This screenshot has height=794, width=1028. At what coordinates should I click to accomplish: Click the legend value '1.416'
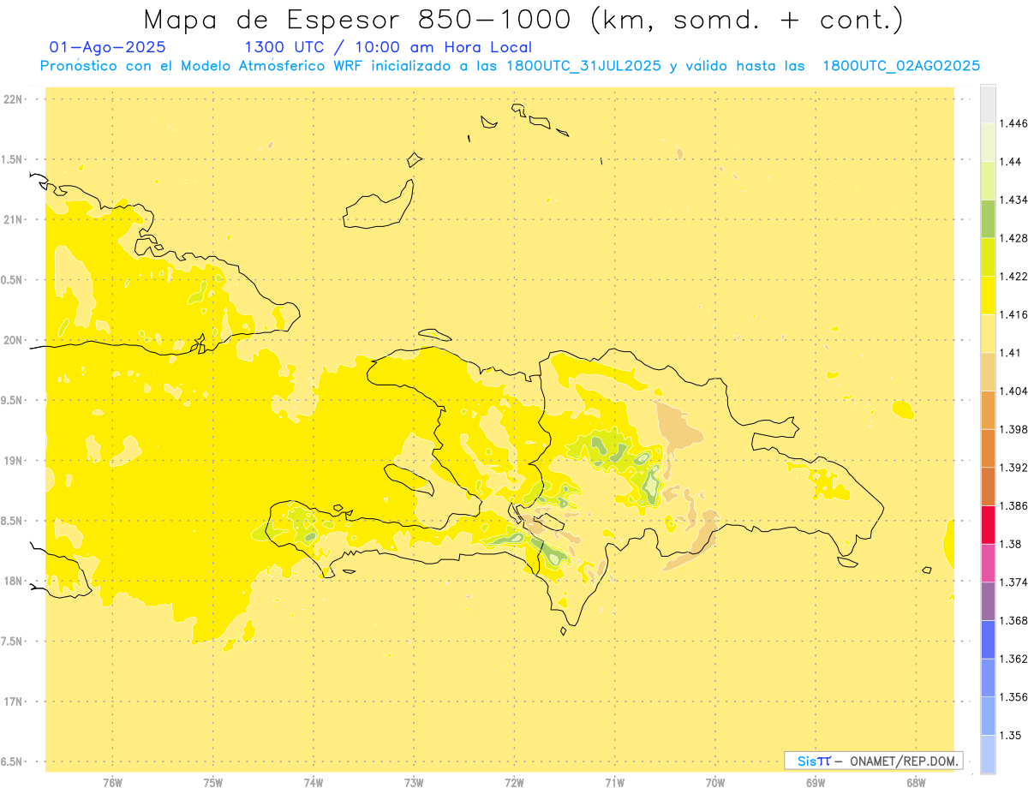pyautogui.click(x=1014, y=314)
